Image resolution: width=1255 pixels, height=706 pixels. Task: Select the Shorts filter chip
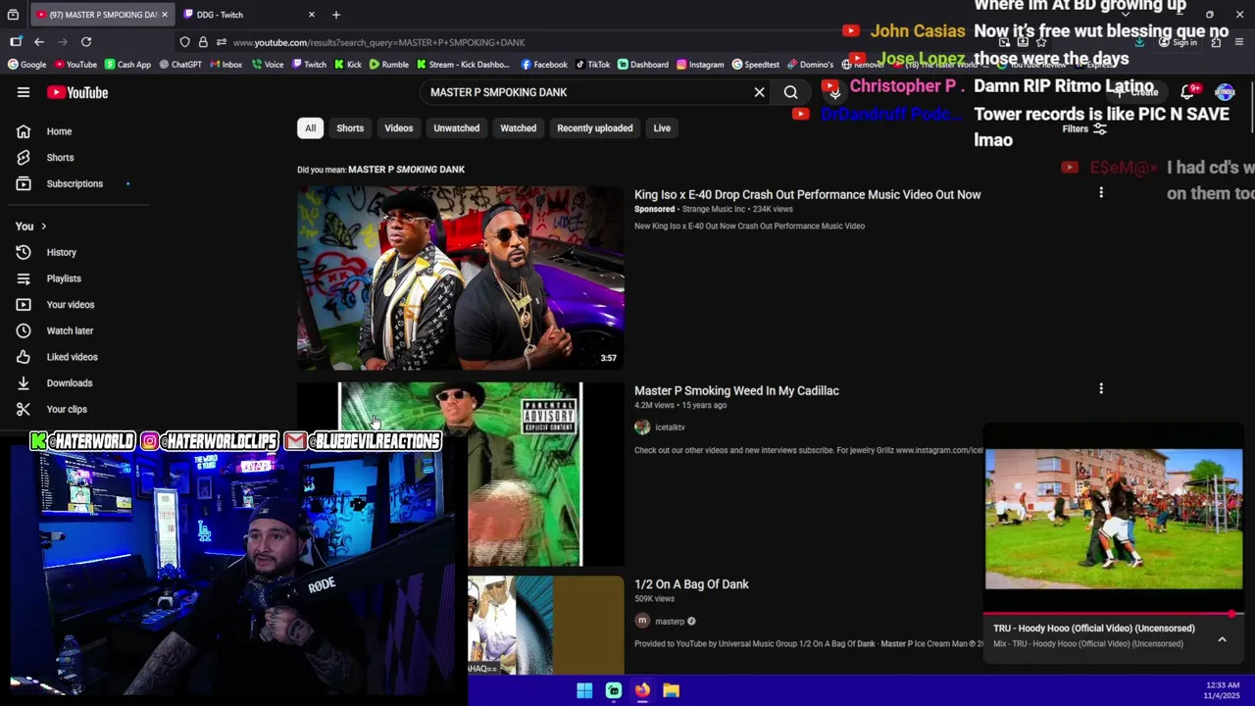pos(350,128)
